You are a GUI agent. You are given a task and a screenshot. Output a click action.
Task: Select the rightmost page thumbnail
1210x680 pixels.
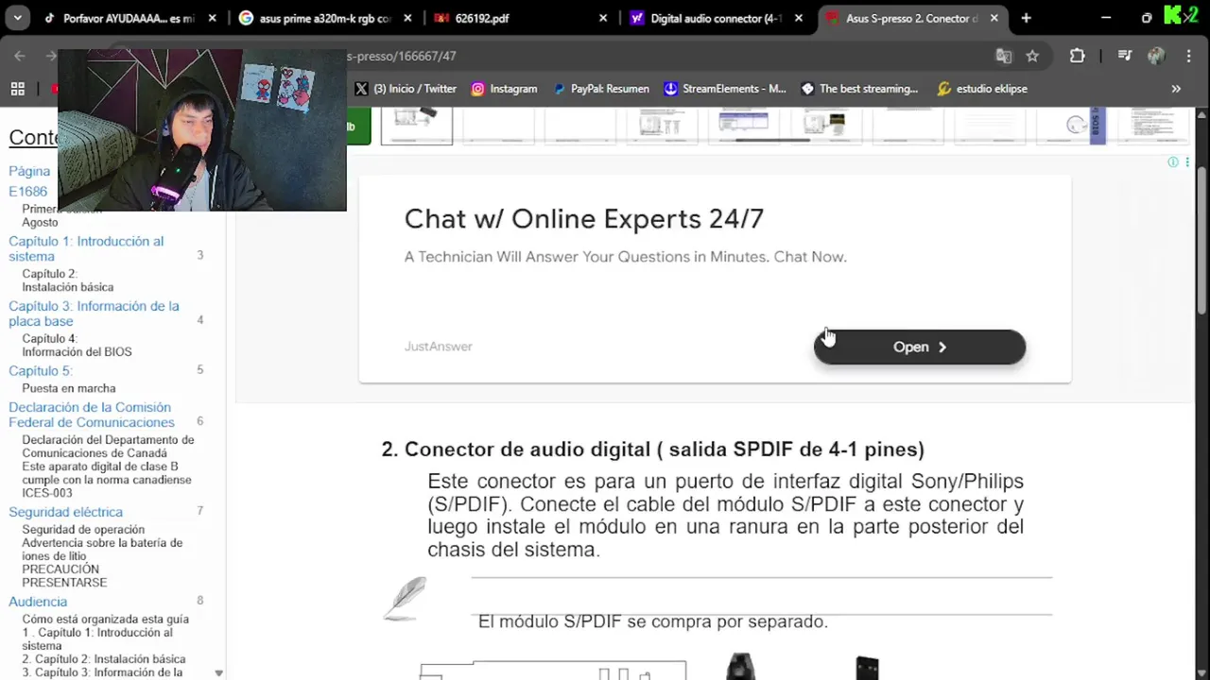pos(1151,126)
